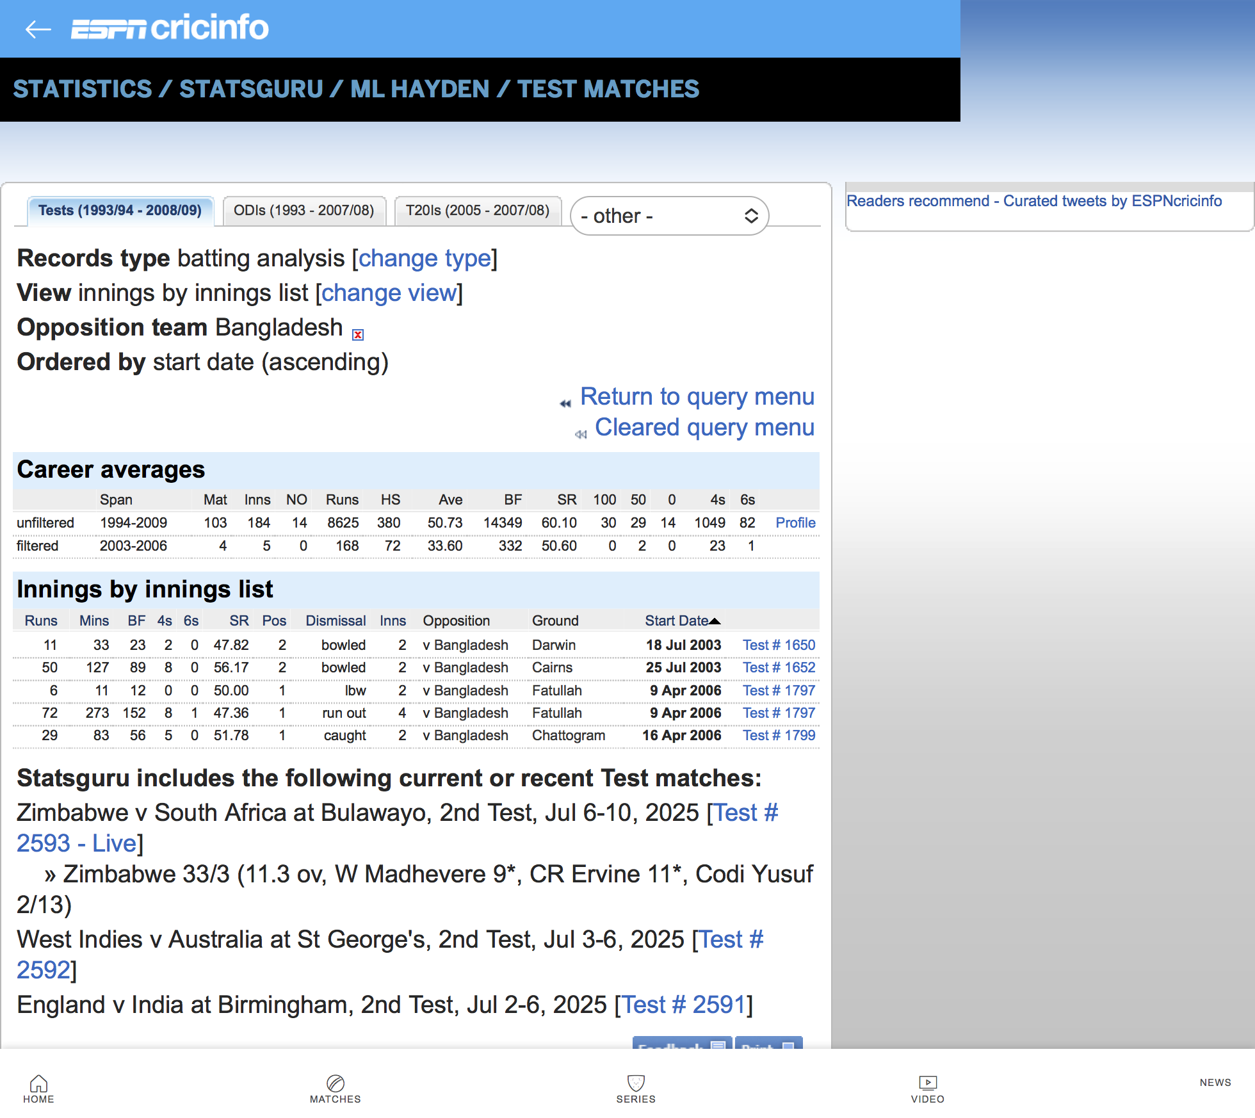Switch to the ODIs (1993 - 2007/08) tab
Viewport: 1255px width, 1118px height.
coord(304,210)
